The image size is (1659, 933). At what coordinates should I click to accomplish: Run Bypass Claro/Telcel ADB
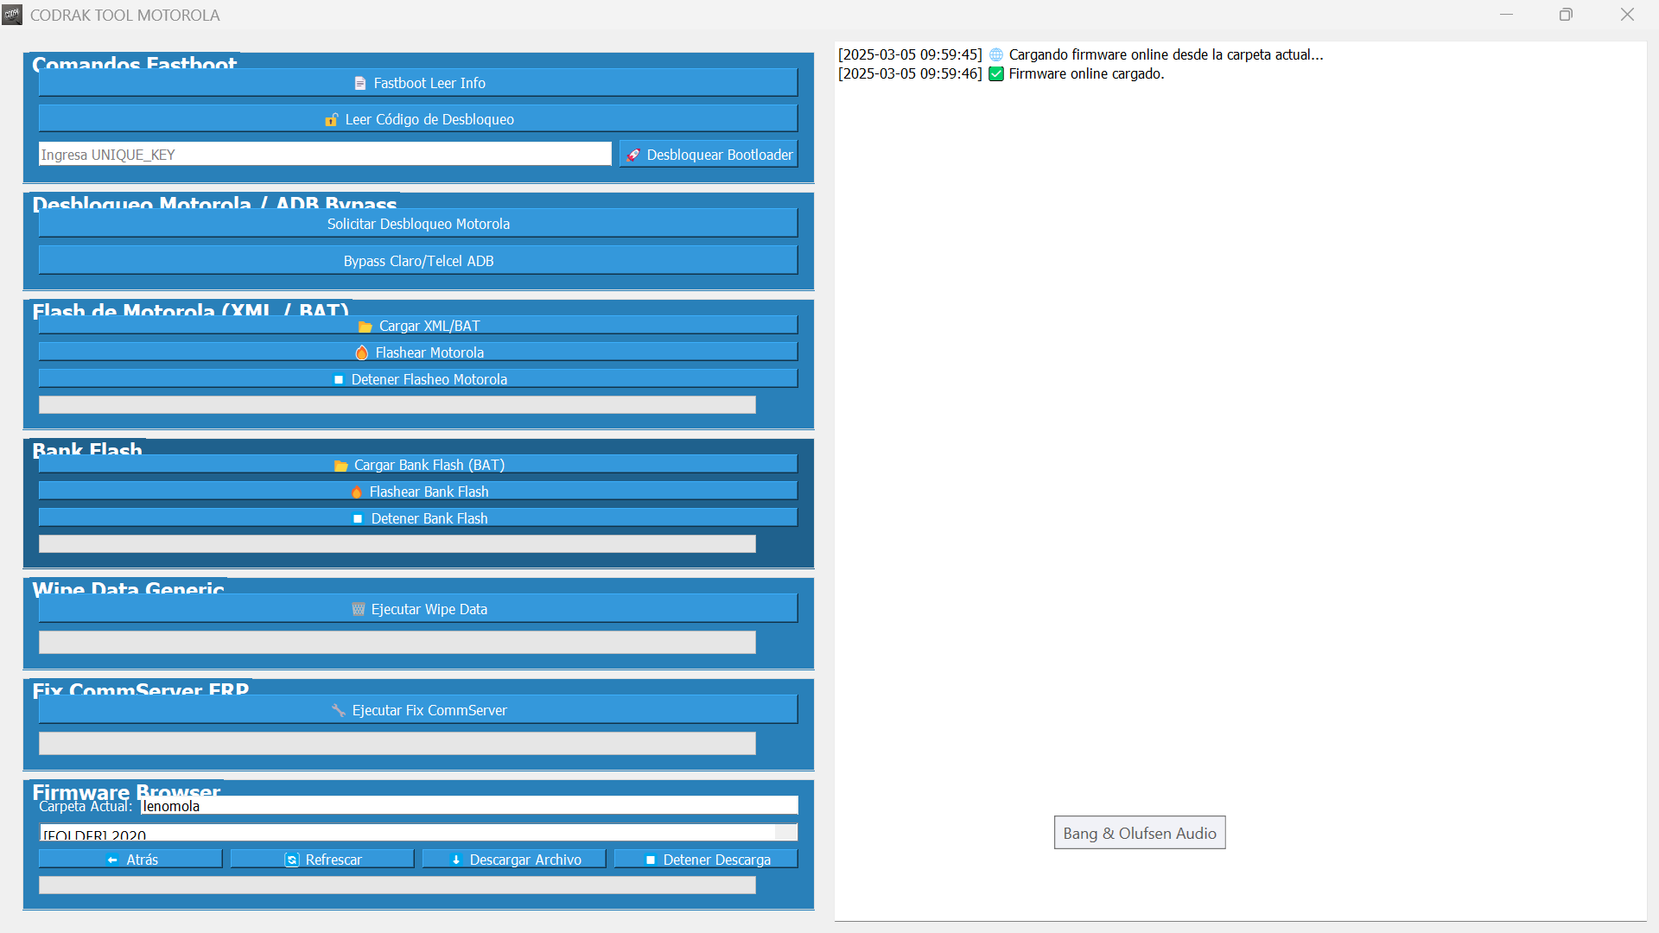[x=418, y=261]
